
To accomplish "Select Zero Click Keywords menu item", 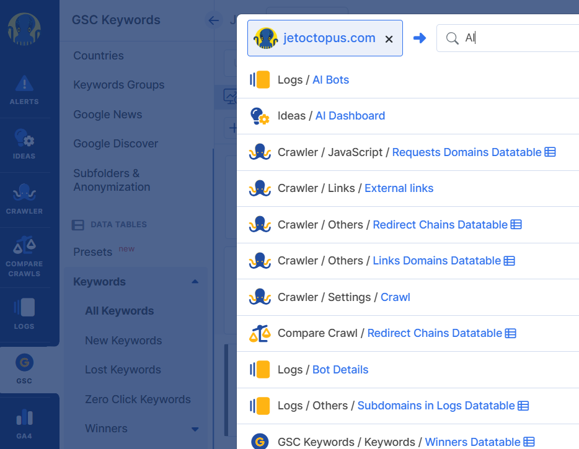I will [x=138, y=399].
